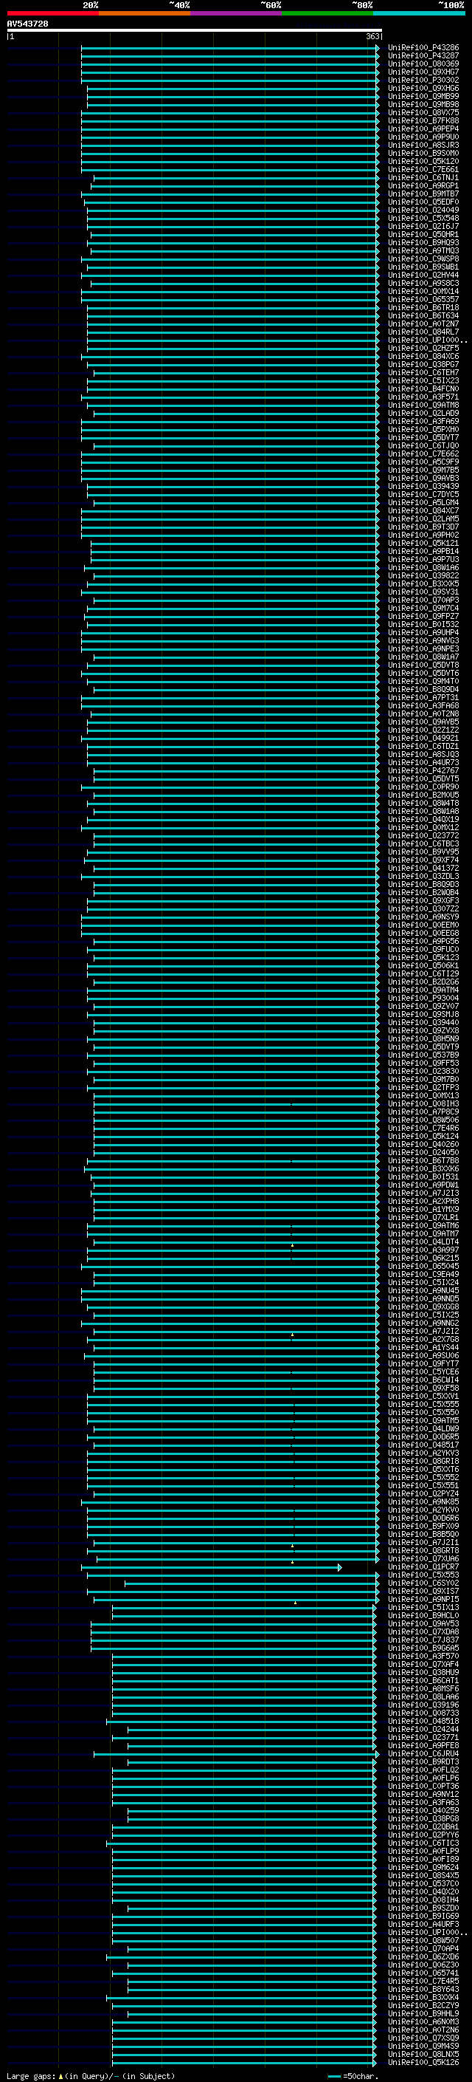Select hit label UniRef100_A3F571
472x2082 pixels.
point(423,397)
